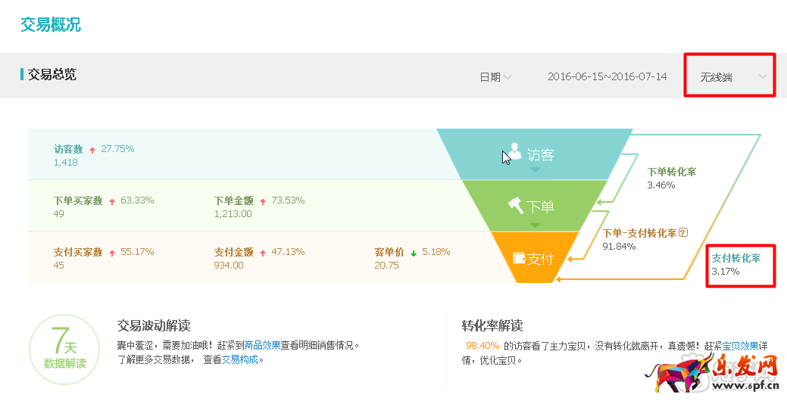The width and height of the screenshot is (787, 401).
Task: Open the 商品效果 link
Action: click(262, 345)
